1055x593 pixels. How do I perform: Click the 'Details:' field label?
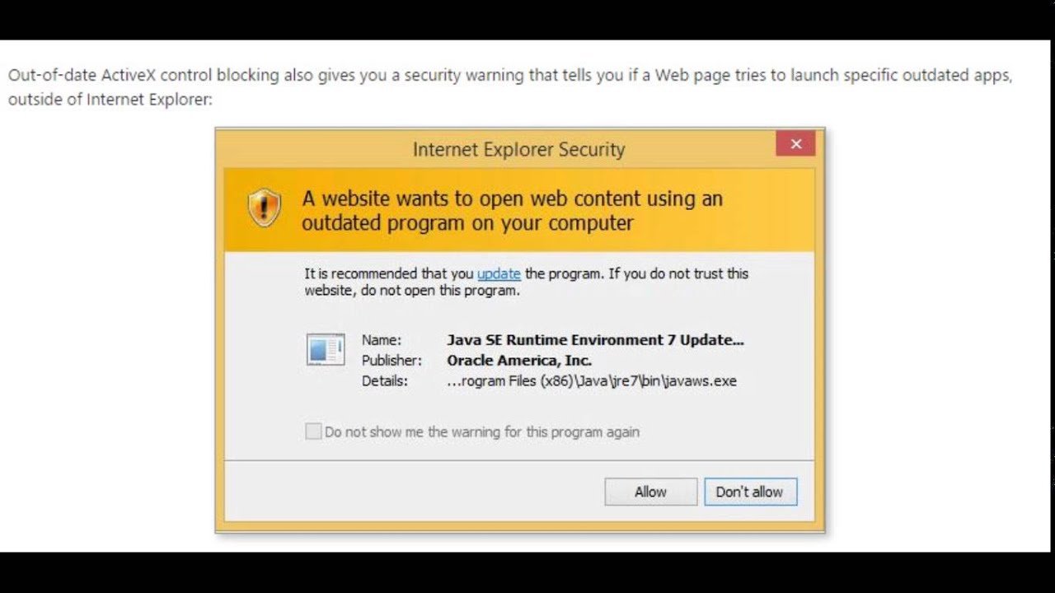pyautogui.click(x=385, y=381)
